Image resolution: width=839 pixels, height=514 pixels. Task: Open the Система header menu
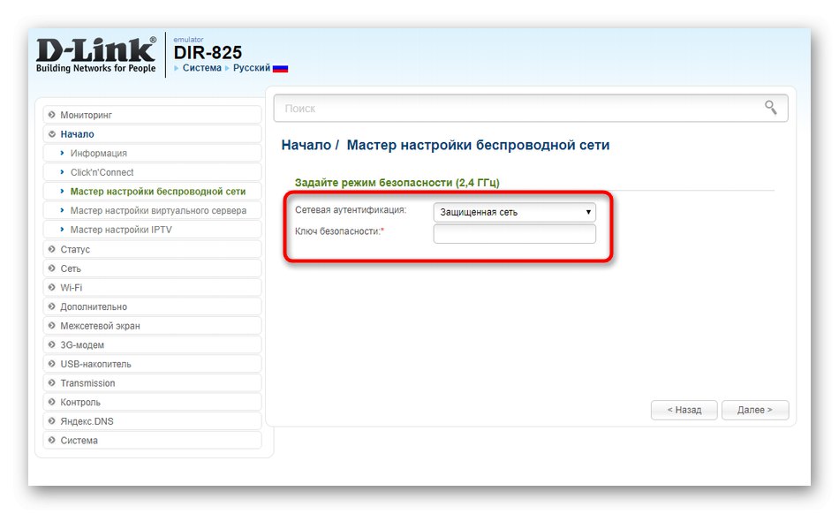(201, 68)
